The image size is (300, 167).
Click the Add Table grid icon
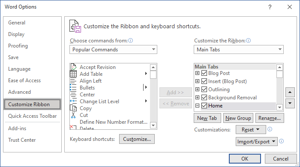click(x=73, y=74)
